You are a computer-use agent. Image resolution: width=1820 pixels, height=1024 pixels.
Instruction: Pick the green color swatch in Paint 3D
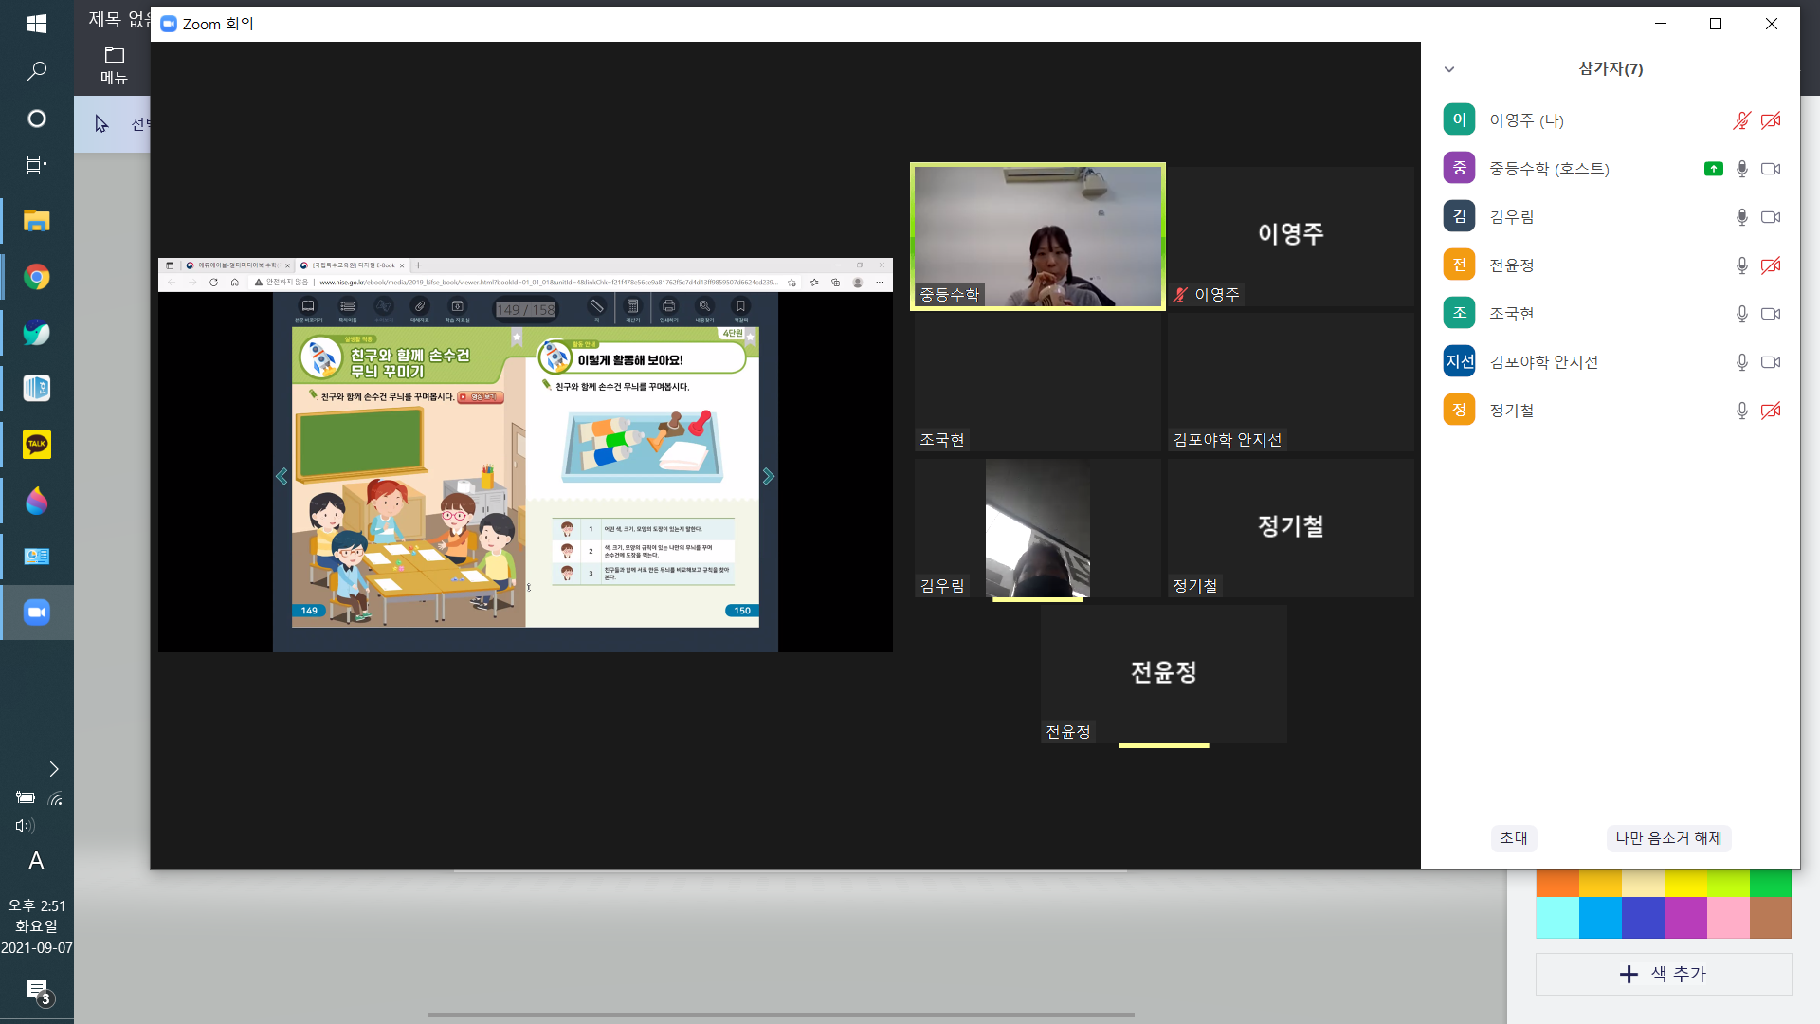(1770, 883)
